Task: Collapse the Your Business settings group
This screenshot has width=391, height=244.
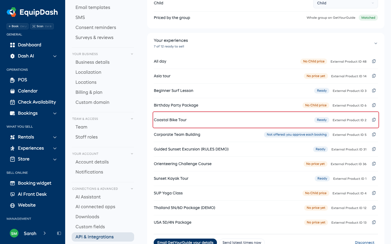Action: (x=132, y=54)
